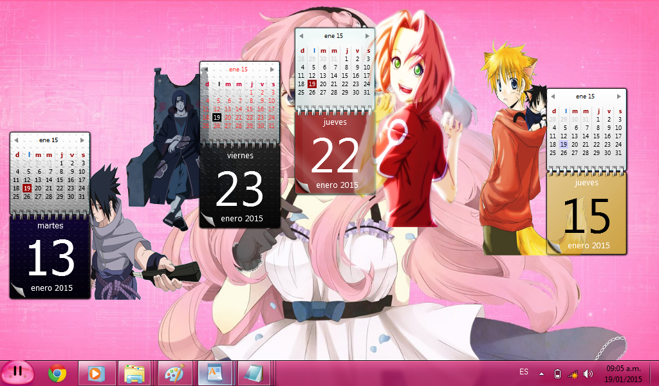
Task: Select highlighted 19 in red jueves 22 calendar
Action: [312, 84]
